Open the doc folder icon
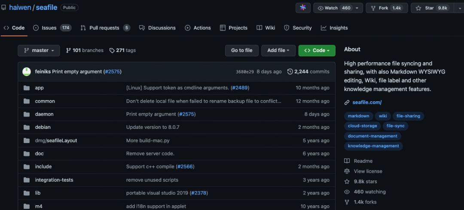The height and width of the screenshot is (210, 464). point(27,153)
